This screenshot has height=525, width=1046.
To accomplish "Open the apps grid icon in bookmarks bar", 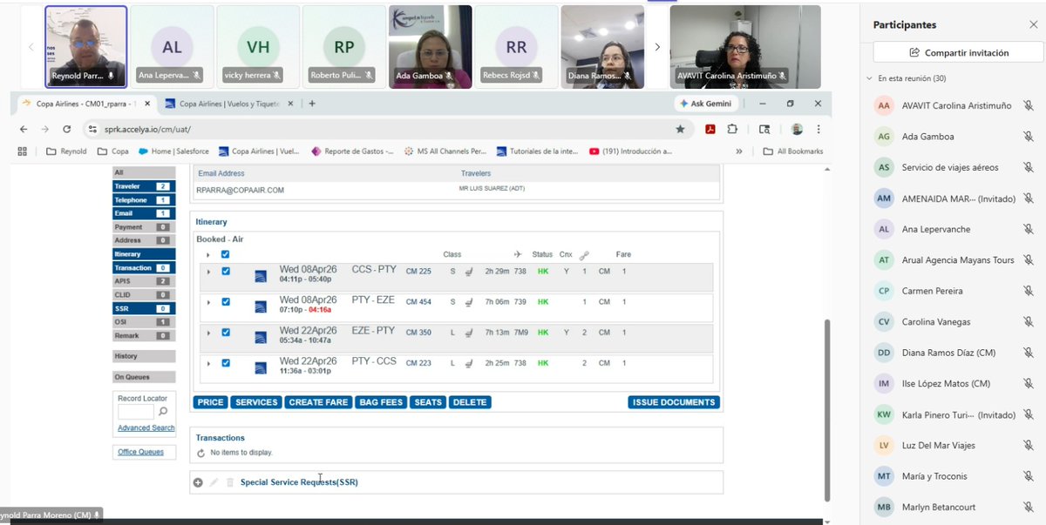I will click(x=24, y=151).
